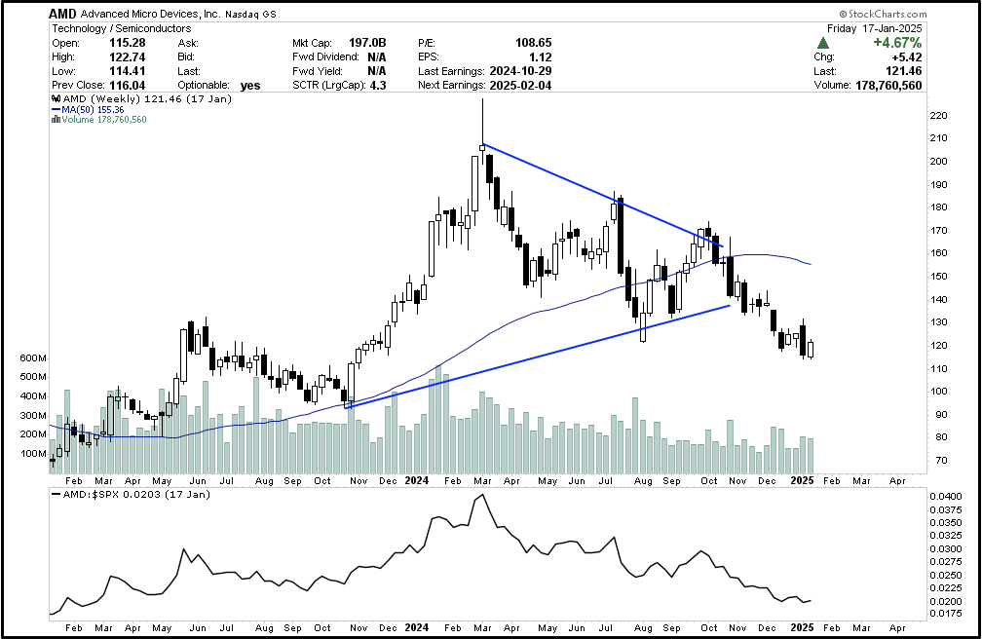Image resolution: width=982 pixels, height=639 pixels.
Task: Click the 220 price axis label
Action: pos(938,115)
